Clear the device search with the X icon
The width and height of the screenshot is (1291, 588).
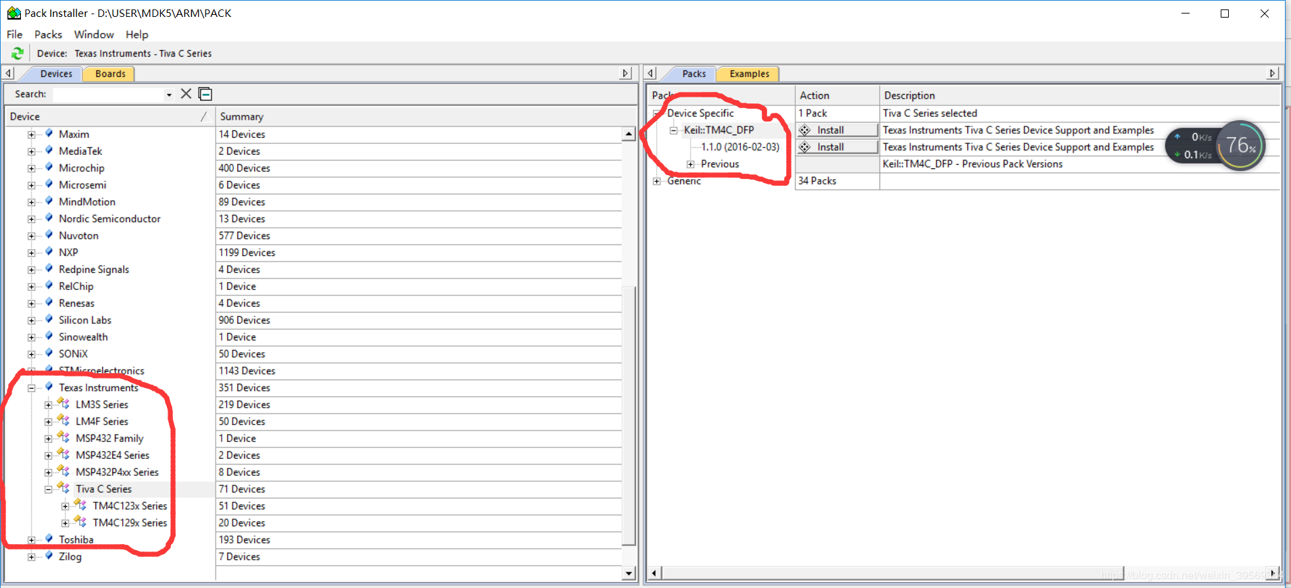pos(186,94)
